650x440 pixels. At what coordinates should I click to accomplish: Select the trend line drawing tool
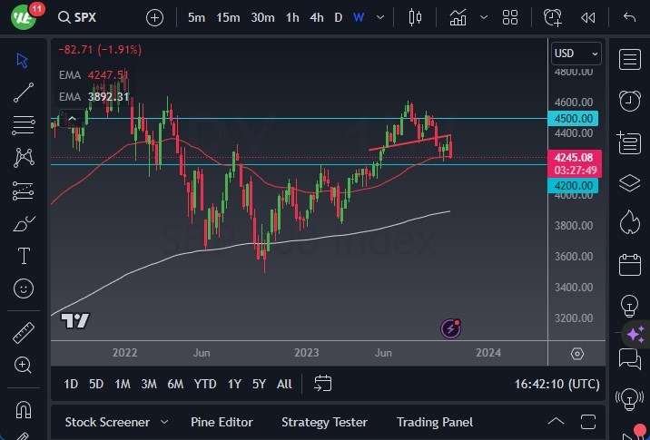pos(24,92)
